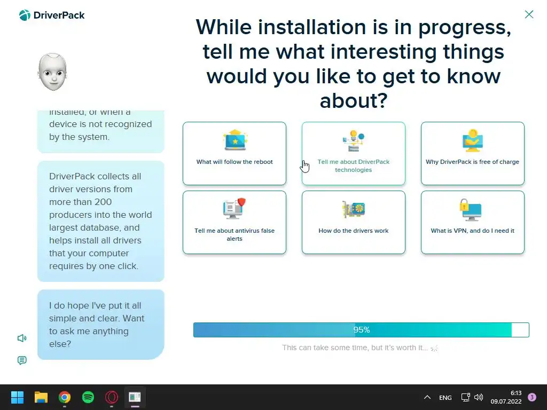Open the chat message icon
Screen dimensions: 547x410
point(22,360)
